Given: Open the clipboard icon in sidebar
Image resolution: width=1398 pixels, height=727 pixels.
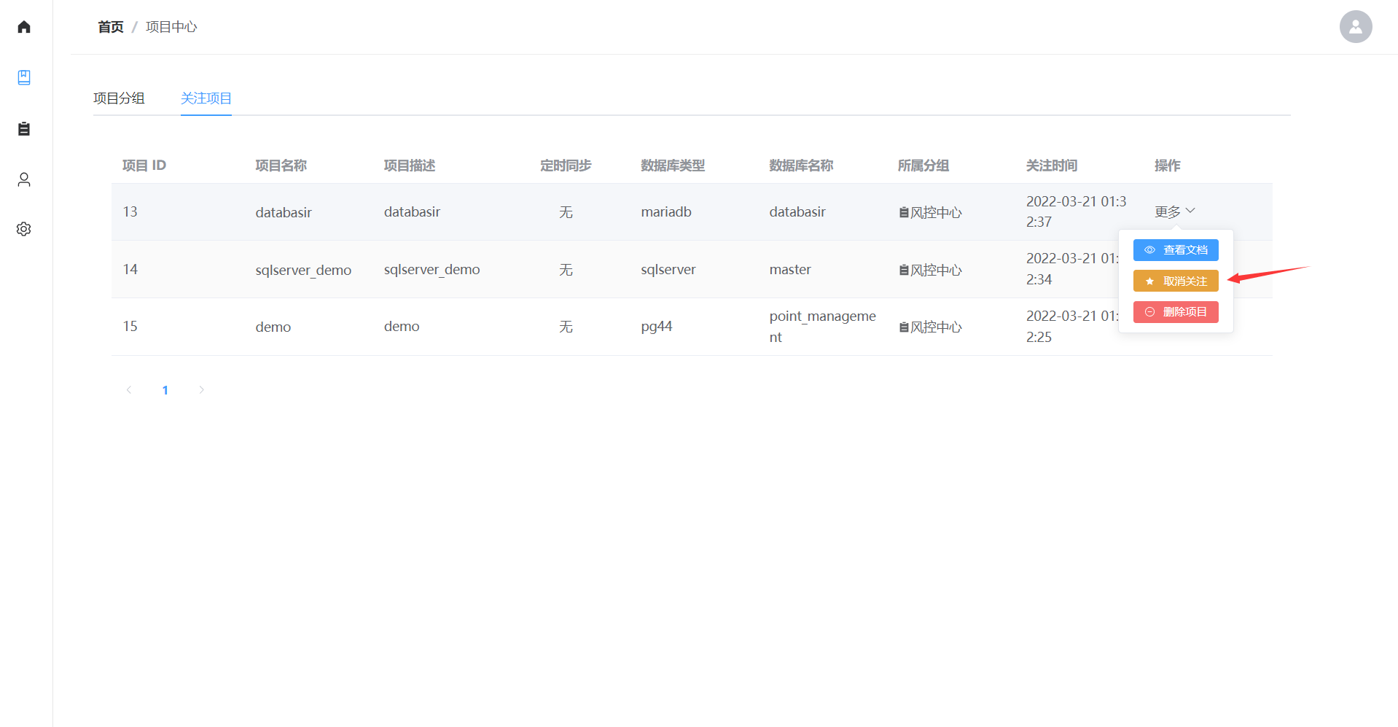Looking at the screenshot, I should [x=24, y=129].
